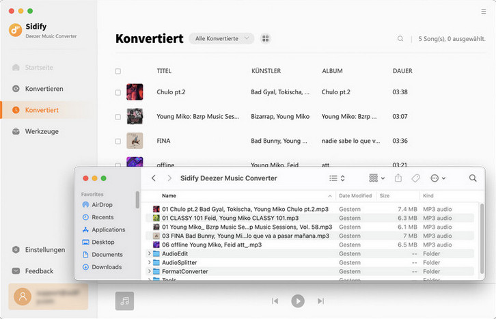Image resolution: width=496 pixels, height=319 pixels.
Task: Open AirDrop in Finder sidebar
Action: [x=98, y=204]
